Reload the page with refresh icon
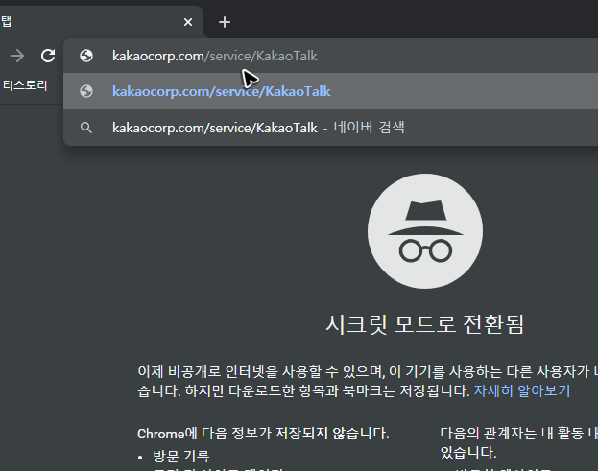The height and width of the screenshot is (471, 598). tap(48, 56)
